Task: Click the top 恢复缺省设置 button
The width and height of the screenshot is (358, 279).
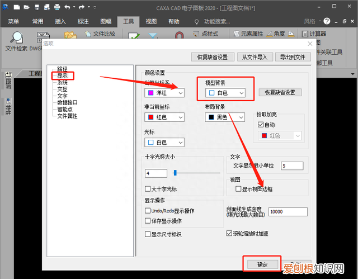Action: pos(213,57)
